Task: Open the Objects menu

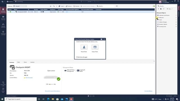Action: [x=10, y=2]
